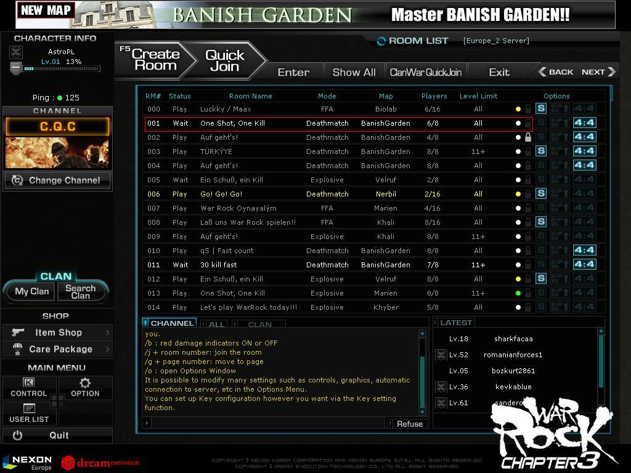Click the EXP icon in row 003

[x=560, y=151]
